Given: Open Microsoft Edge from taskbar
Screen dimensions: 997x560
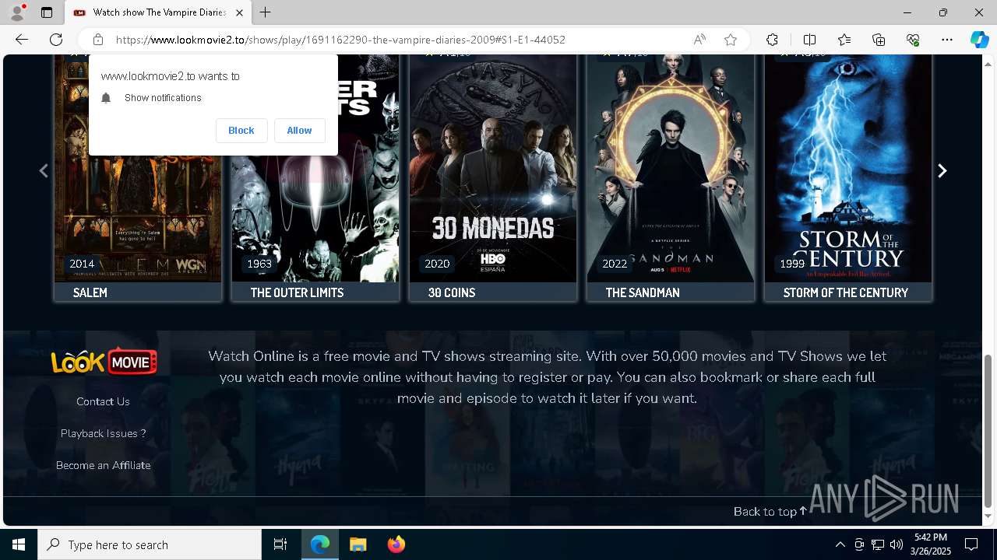Looking at the screenshot, I should coord(320,544).
